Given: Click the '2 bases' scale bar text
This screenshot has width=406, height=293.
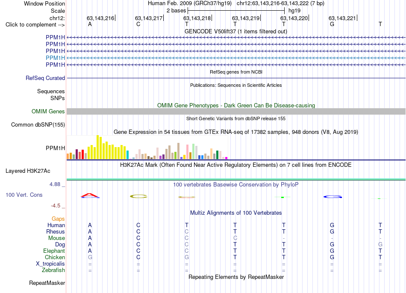Looking at the screenshot, I should (176, 11).
